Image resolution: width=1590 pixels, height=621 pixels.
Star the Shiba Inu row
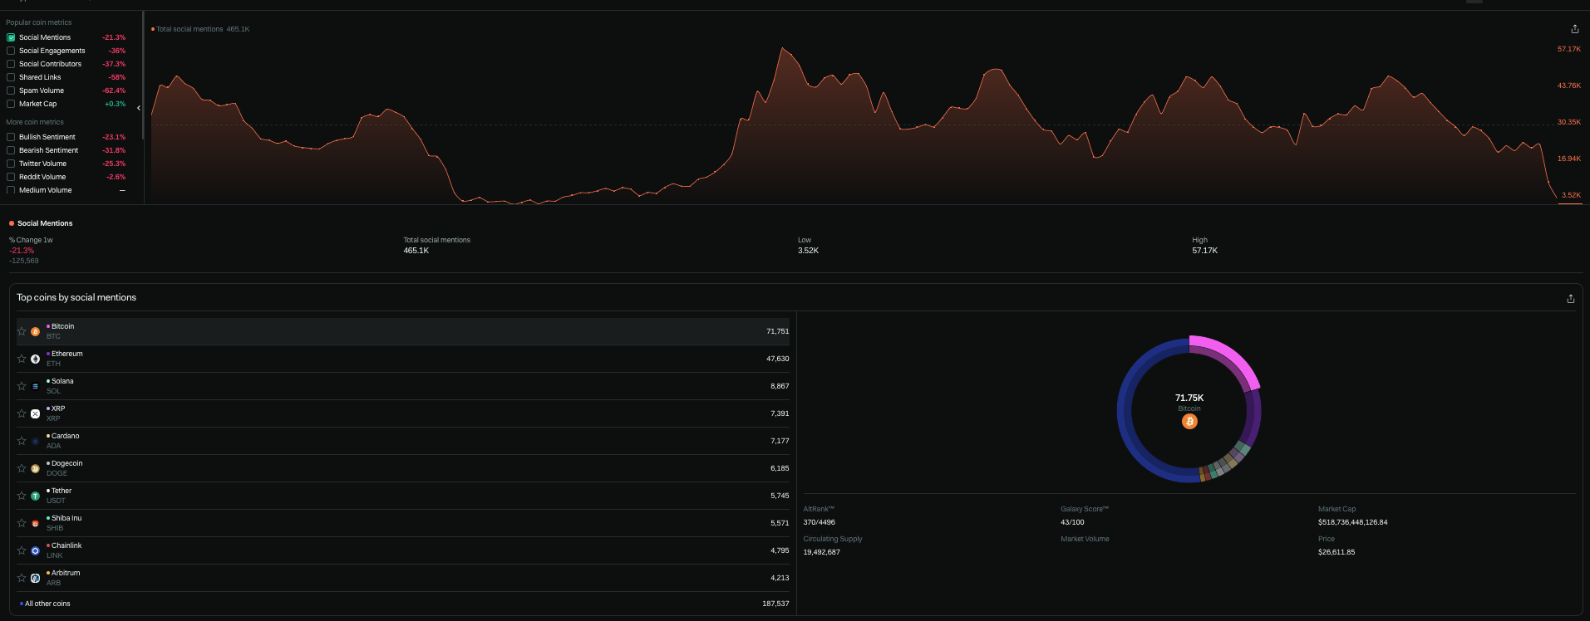click(22, 523)
